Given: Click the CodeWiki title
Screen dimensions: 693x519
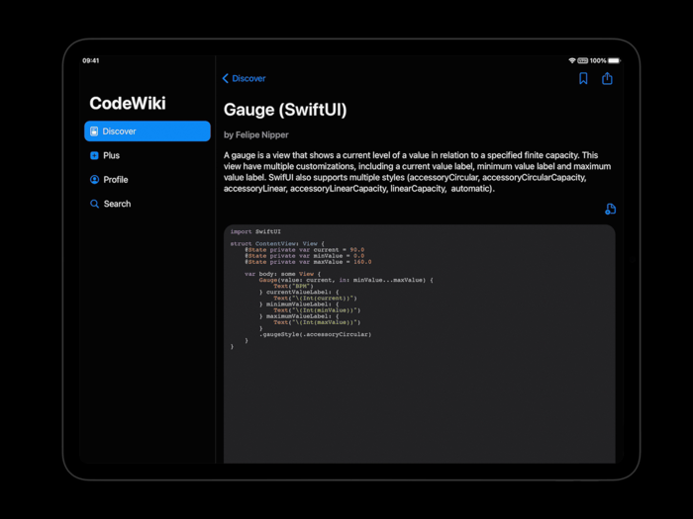Looking at the screenshot, I should tap(128, 103).
